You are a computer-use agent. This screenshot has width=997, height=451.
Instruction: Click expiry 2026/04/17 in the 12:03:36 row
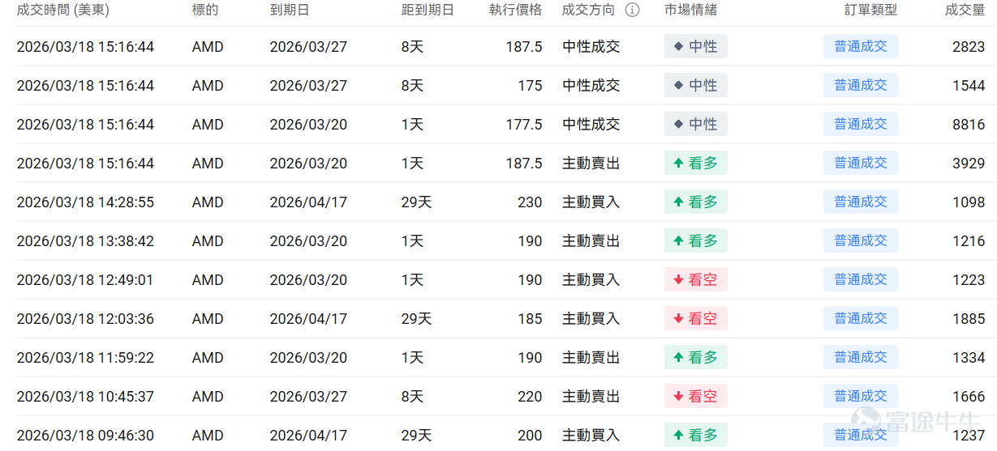coord(308,319)
